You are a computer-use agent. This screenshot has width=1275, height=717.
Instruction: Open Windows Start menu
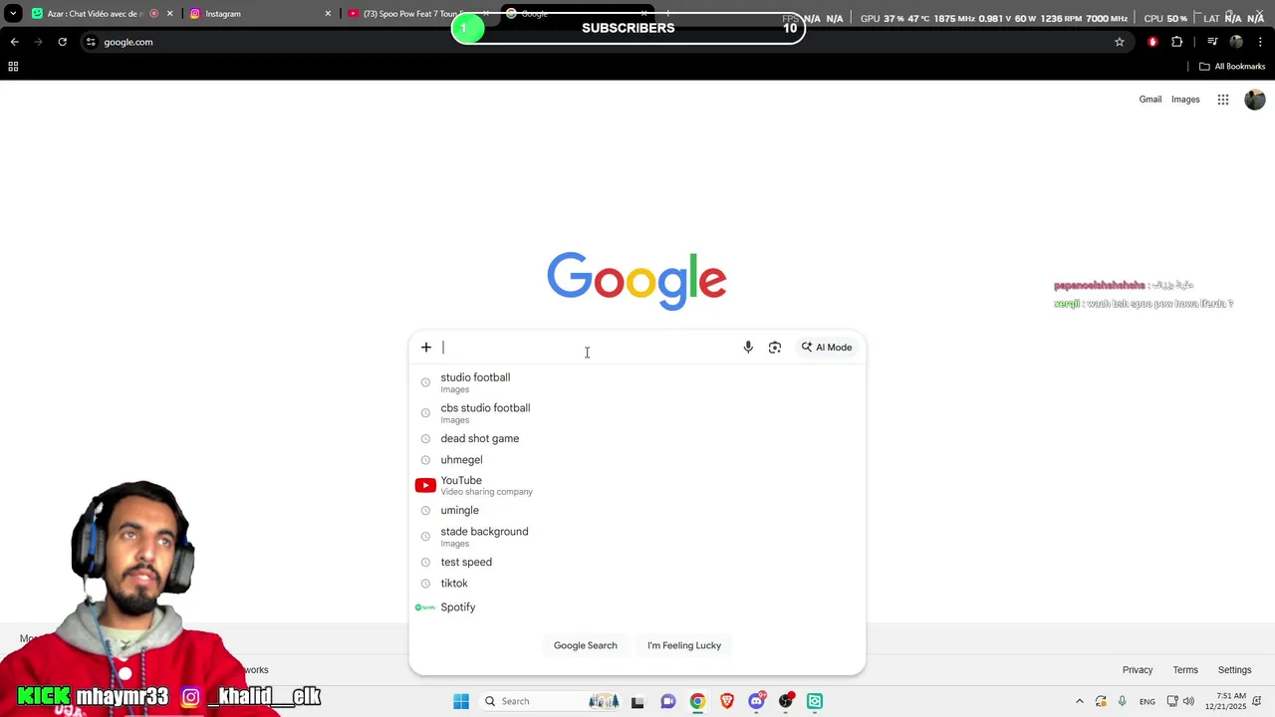pyautogui.click(x=461, y=701)
